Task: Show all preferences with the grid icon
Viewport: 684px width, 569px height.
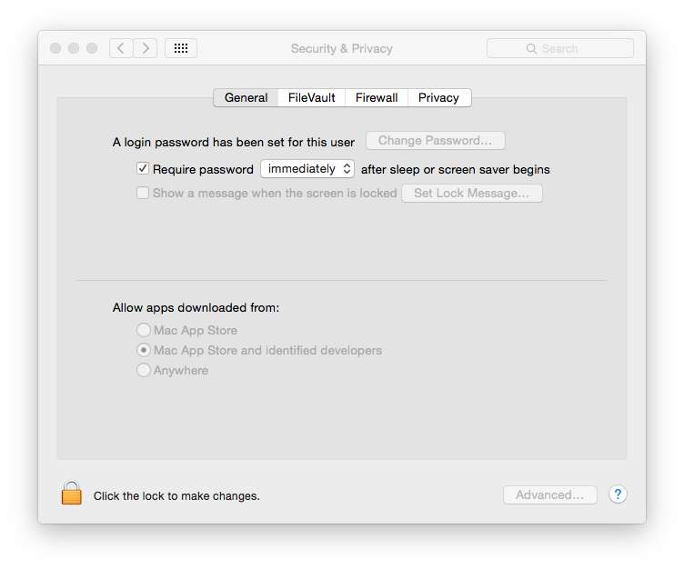Action: click(x=181, y=48)
